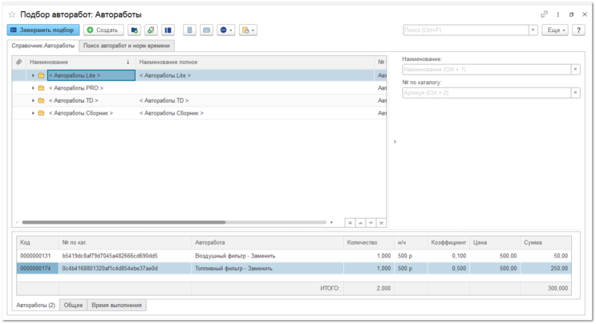Switch to Поиск авторабот и норм времени tab
Image resolution: width=596 pixels, height=324 pixels.
click(x=127, y=46)
